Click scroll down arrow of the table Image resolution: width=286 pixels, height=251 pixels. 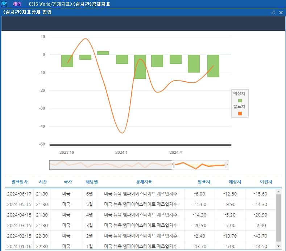278,246
